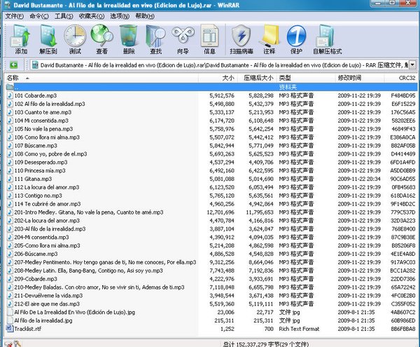Click the Add (添加) toolbar icon
Screen dimensions: 420x347
coord(20,36)
